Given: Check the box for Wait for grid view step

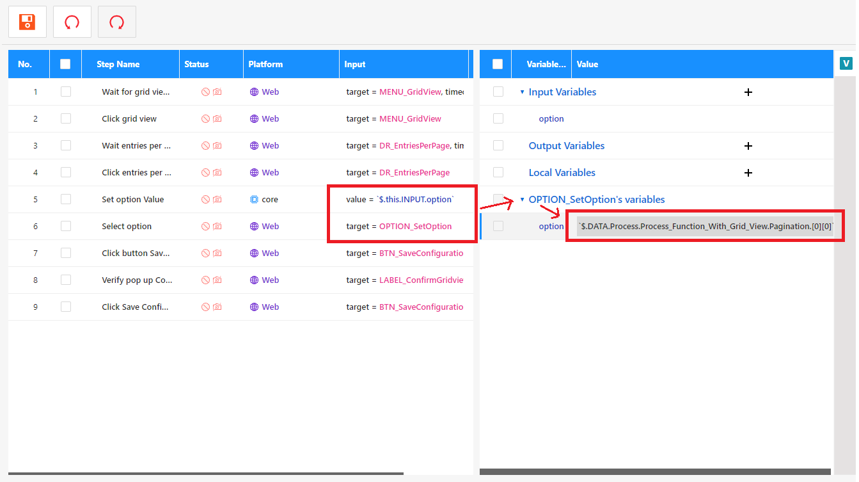Looking at the screenshot, I should point(66,92).
